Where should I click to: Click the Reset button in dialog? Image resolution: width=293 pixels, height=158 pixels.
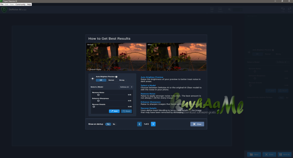(x=126, y=111)
